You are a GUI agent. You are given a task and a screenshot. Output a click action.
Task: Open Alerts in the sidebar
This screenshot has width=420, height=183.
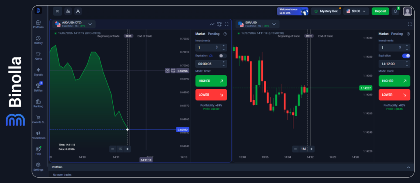(x=38, y=56)
